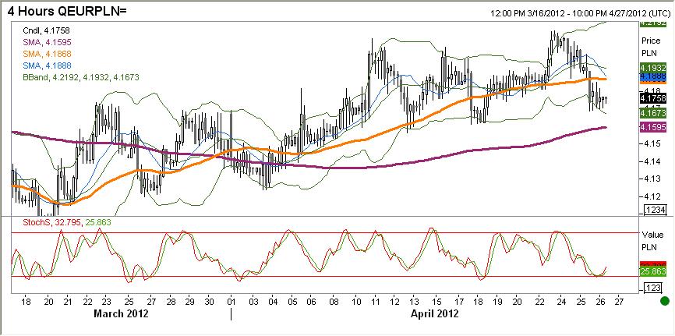Select the orange SMA, 4.1868 legend entry
This screenshot has height=336, width=675.
pos(47,54)
